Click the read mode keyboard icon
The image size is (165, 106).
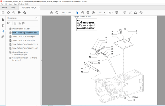117,13
